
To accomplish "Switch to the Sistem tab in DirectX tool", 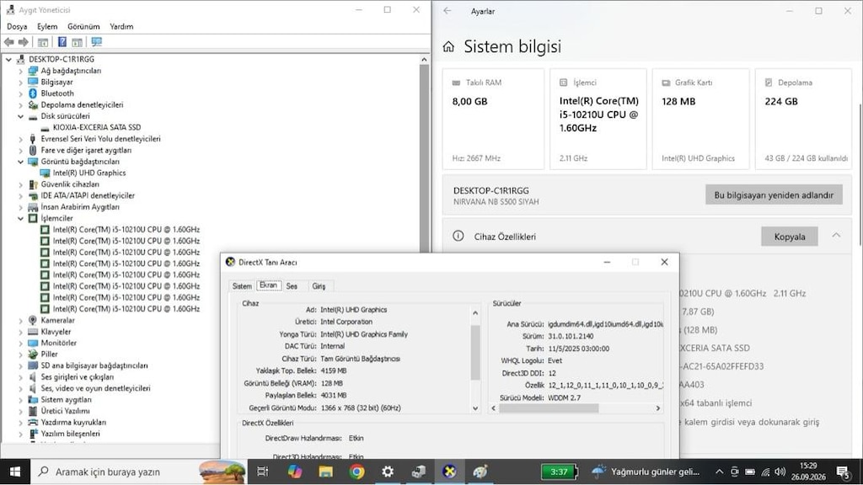I will (x=242, y=286).
